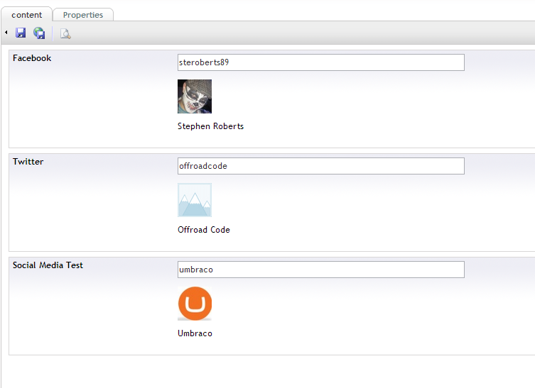Click the Stephen Roberts name text

[x=210, y=126]
